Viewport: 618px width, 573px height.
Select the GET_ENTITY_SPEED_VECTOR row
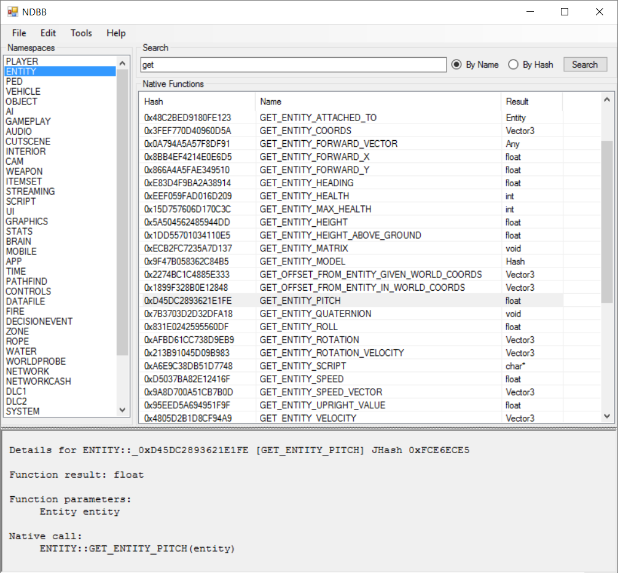tap(351, 392)
